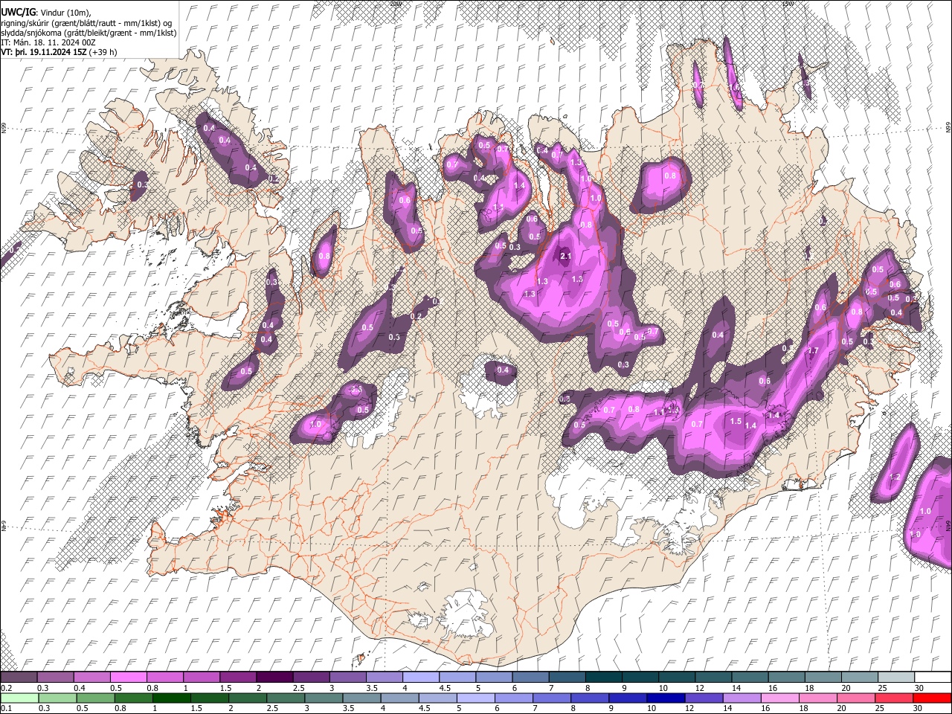Pick the pale green 0.1–0.3 rain legend swatch
This screenshot has width=952, height=714.
pos(19,698)
